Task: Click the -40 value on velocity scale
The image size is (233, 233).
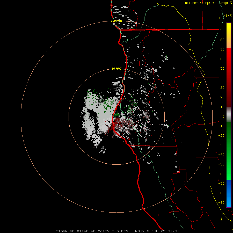Action: click(x=221, y=155)
